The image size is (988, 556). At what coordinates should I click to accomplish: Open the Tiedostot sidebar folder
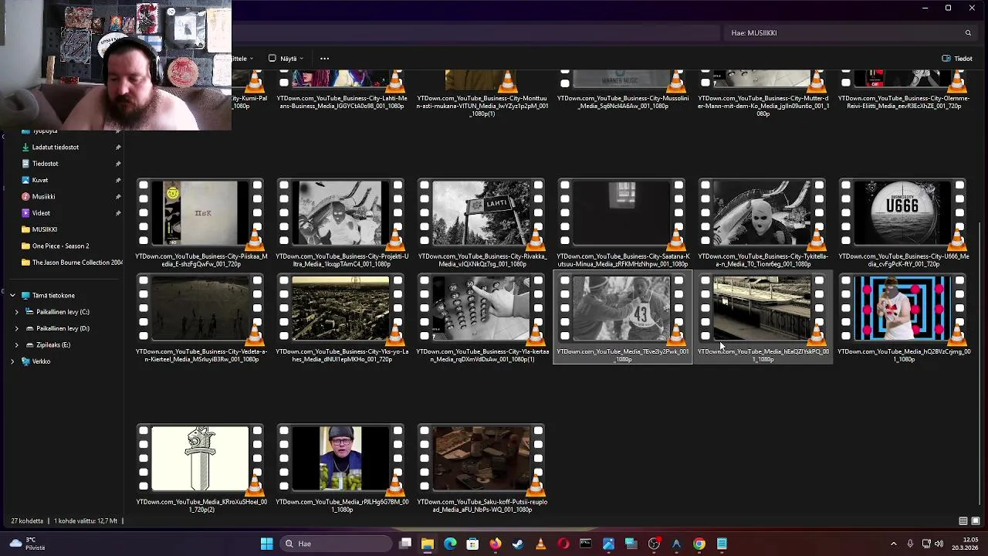(45, 164)
